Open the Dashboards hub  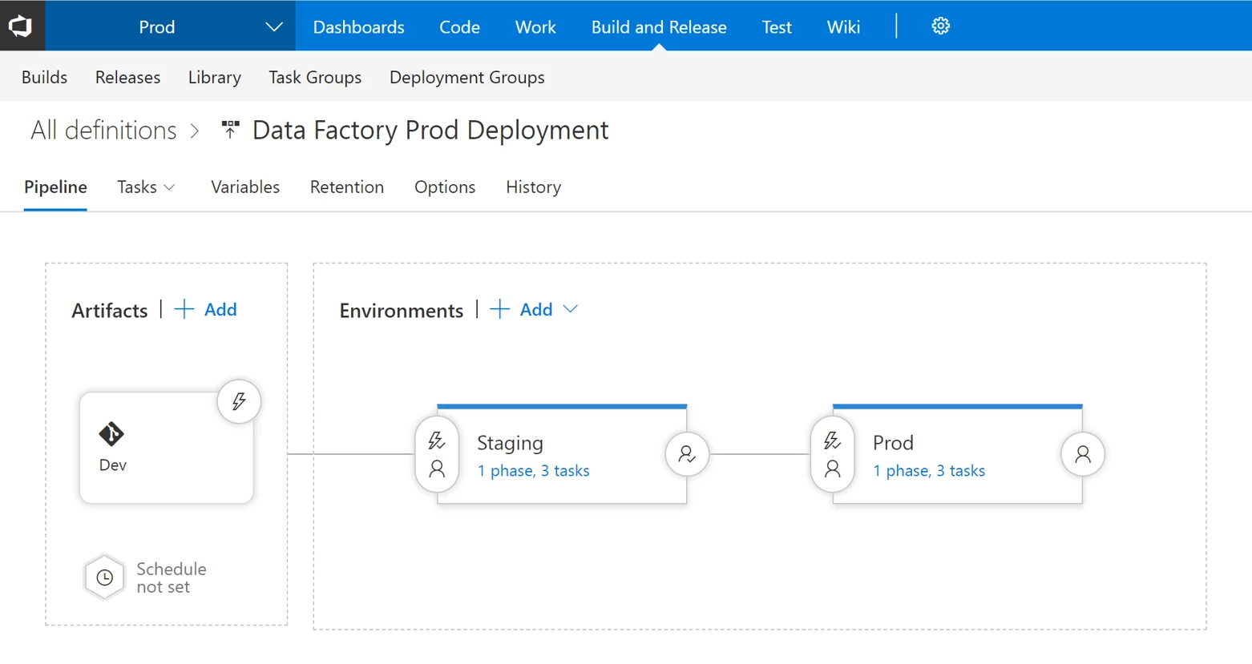pyautogui.click(x=358, y=26)
